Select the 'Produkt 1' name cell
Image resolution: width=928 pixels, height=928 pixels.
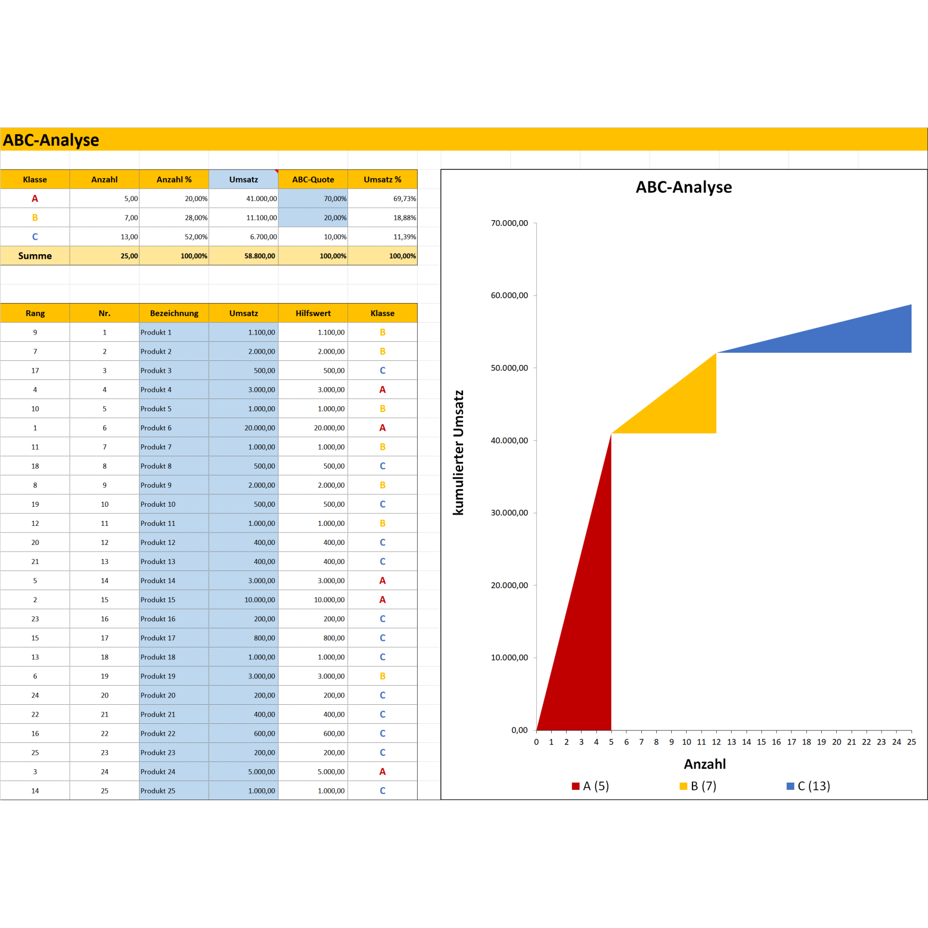[x=174, y=333]
